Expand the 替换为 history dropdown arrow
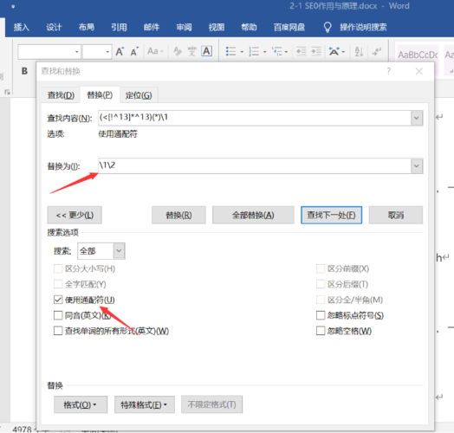 (417, 166)
